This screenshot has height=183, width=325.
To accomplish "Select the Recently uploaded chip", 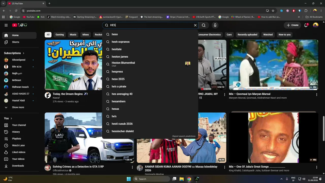I will pos(247,35).
